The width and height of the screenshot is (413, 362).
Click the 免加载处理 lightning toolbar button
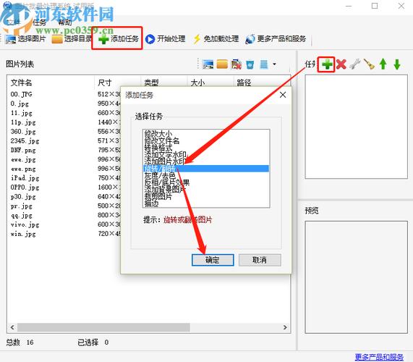click(x=216, y=39)
